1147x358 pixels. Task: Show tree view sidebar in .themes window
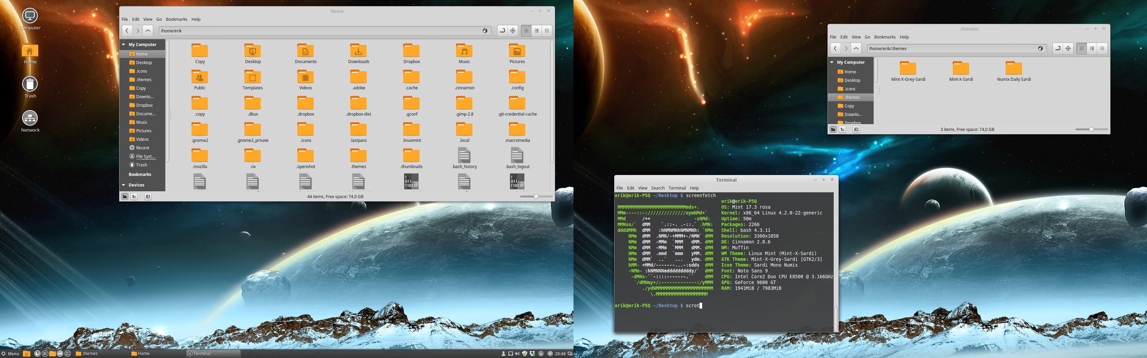click(842, 130)
